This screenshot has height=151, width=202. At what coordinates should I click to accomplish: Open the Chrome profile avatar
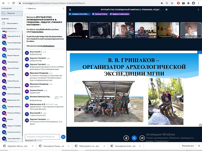pyautogui.click(x=193, y=3)
